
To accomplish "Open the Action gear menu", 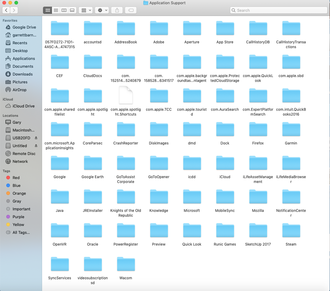I will (x=102, y=10).
